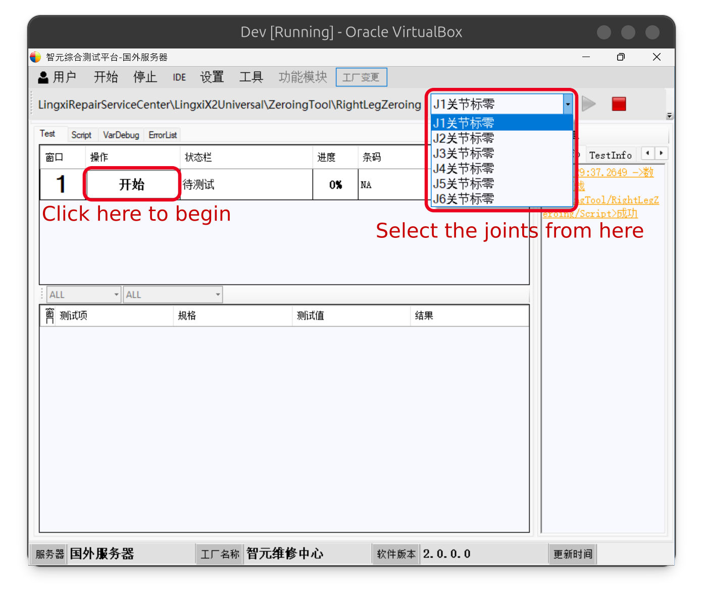Screen dimensions: 703x606
Task: Click the 结果 column header
Action: tap(470, 316)
